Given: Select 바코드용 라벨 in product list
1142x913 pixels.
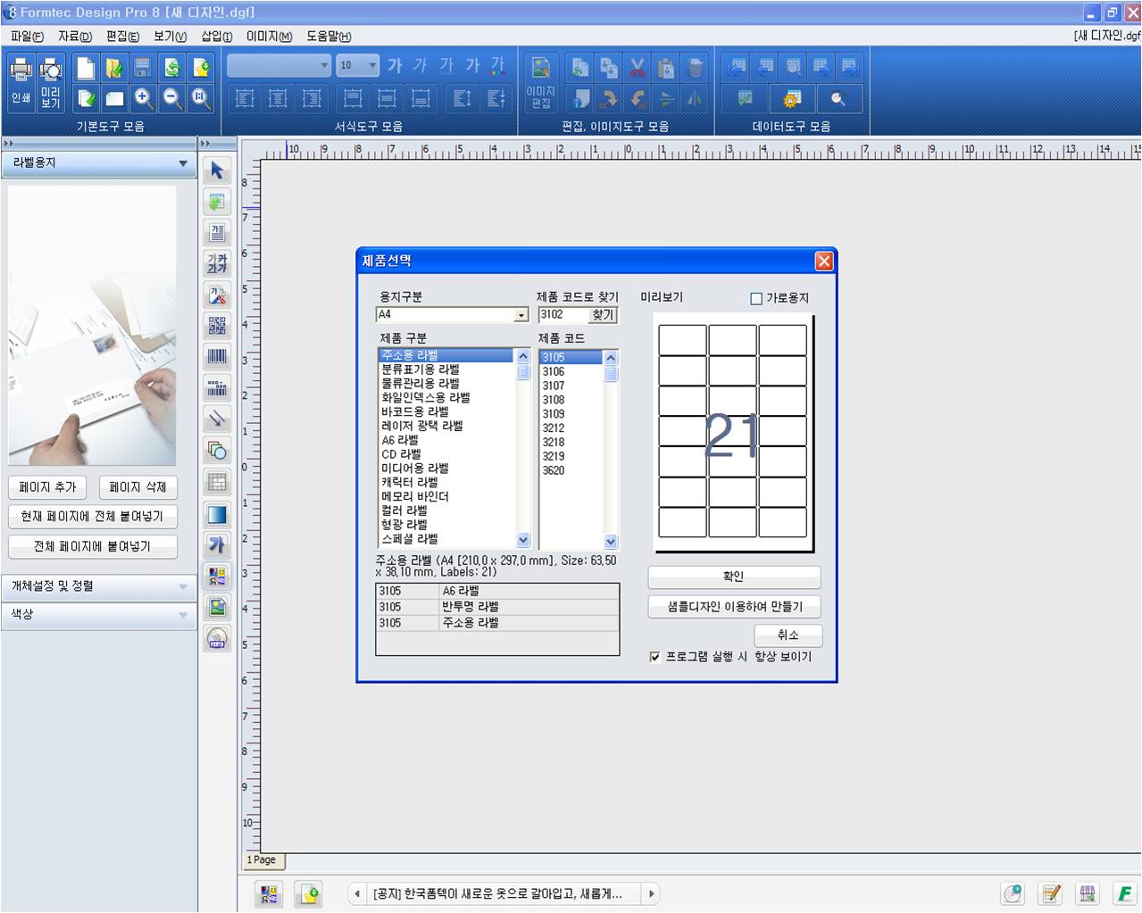Looking at the screenshot, I should [x=415, y=412].
